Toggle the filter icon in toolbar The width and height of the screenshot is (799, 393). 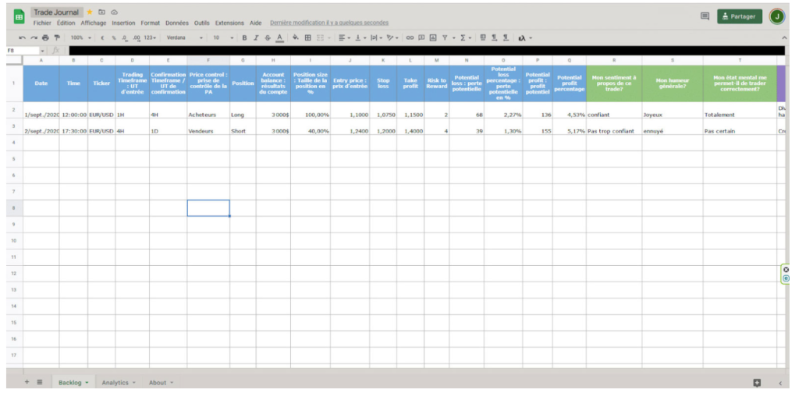coord(445,37)
